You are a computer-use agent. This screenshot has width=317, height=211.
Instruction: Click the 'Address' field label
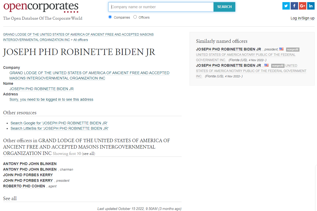point(10,94)
